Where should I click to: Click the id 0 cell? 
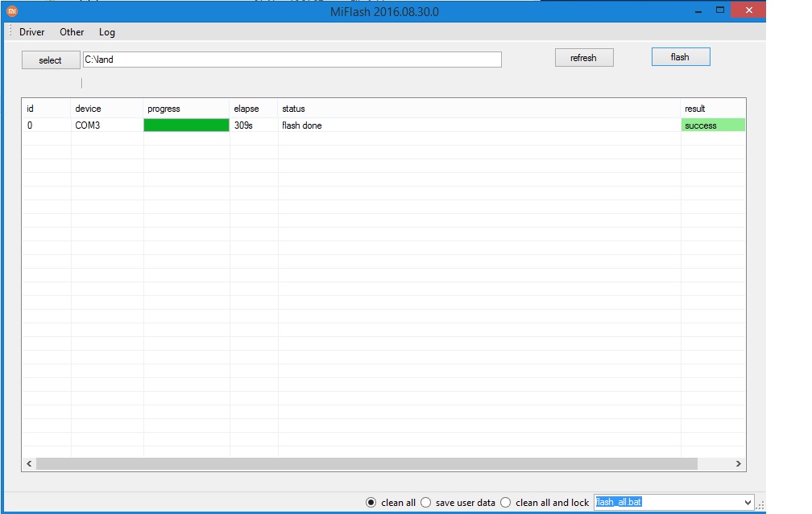(x=46, y=125)
